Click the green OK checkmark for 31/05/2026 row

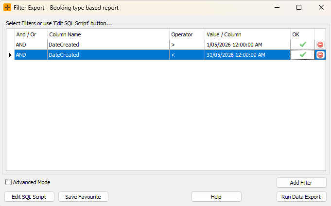(x=303, y=54)
